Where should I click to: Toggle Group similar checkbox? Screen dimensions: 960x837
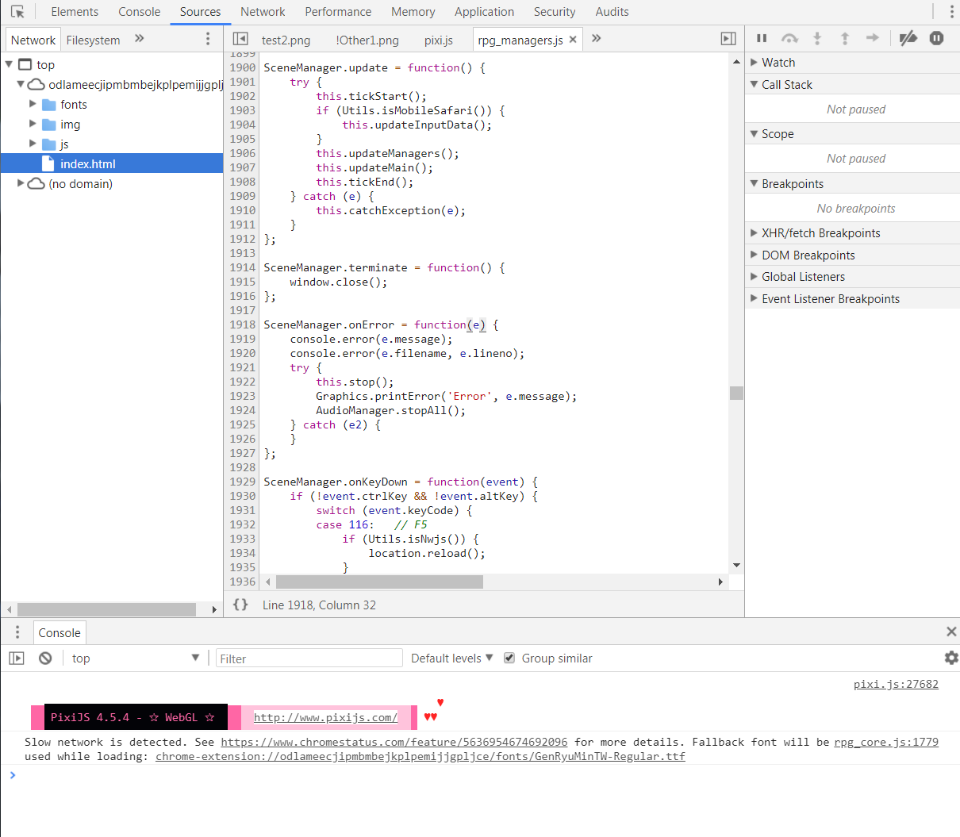click(x=509, y=658)
